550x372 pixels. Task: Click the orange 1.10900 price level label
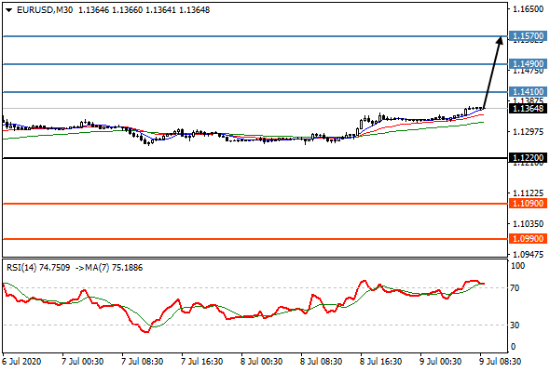[528, 204]
